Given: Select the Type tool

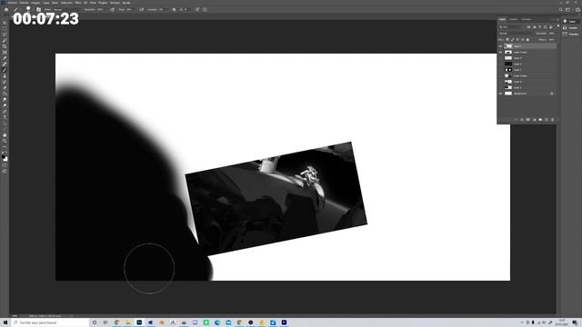Looking at the screenshot, I should (5, 117).
